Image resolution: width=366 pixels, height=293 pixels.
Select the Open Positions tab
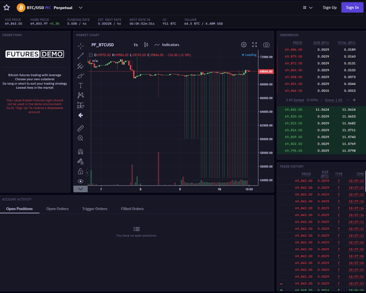click(19, 209)
